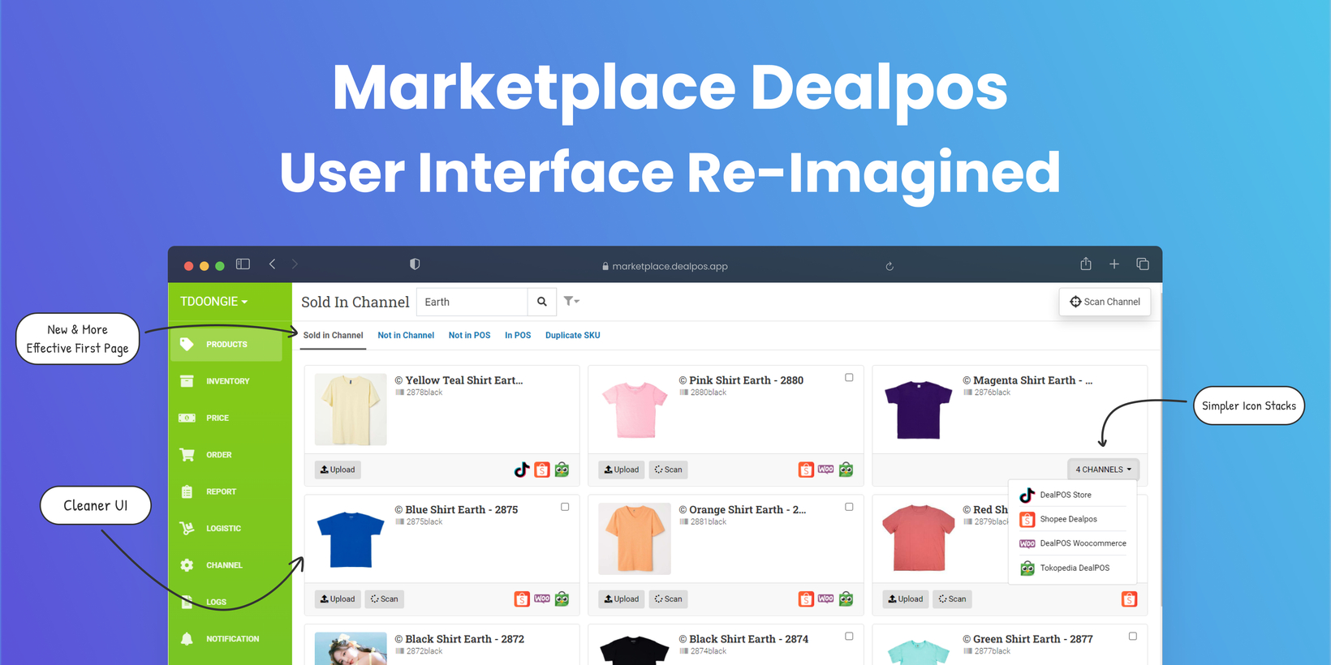Click the browser sidebar toggle icon
This screenshot has width=1331, height=665.
pyautogui.click(x=243, y=264)
